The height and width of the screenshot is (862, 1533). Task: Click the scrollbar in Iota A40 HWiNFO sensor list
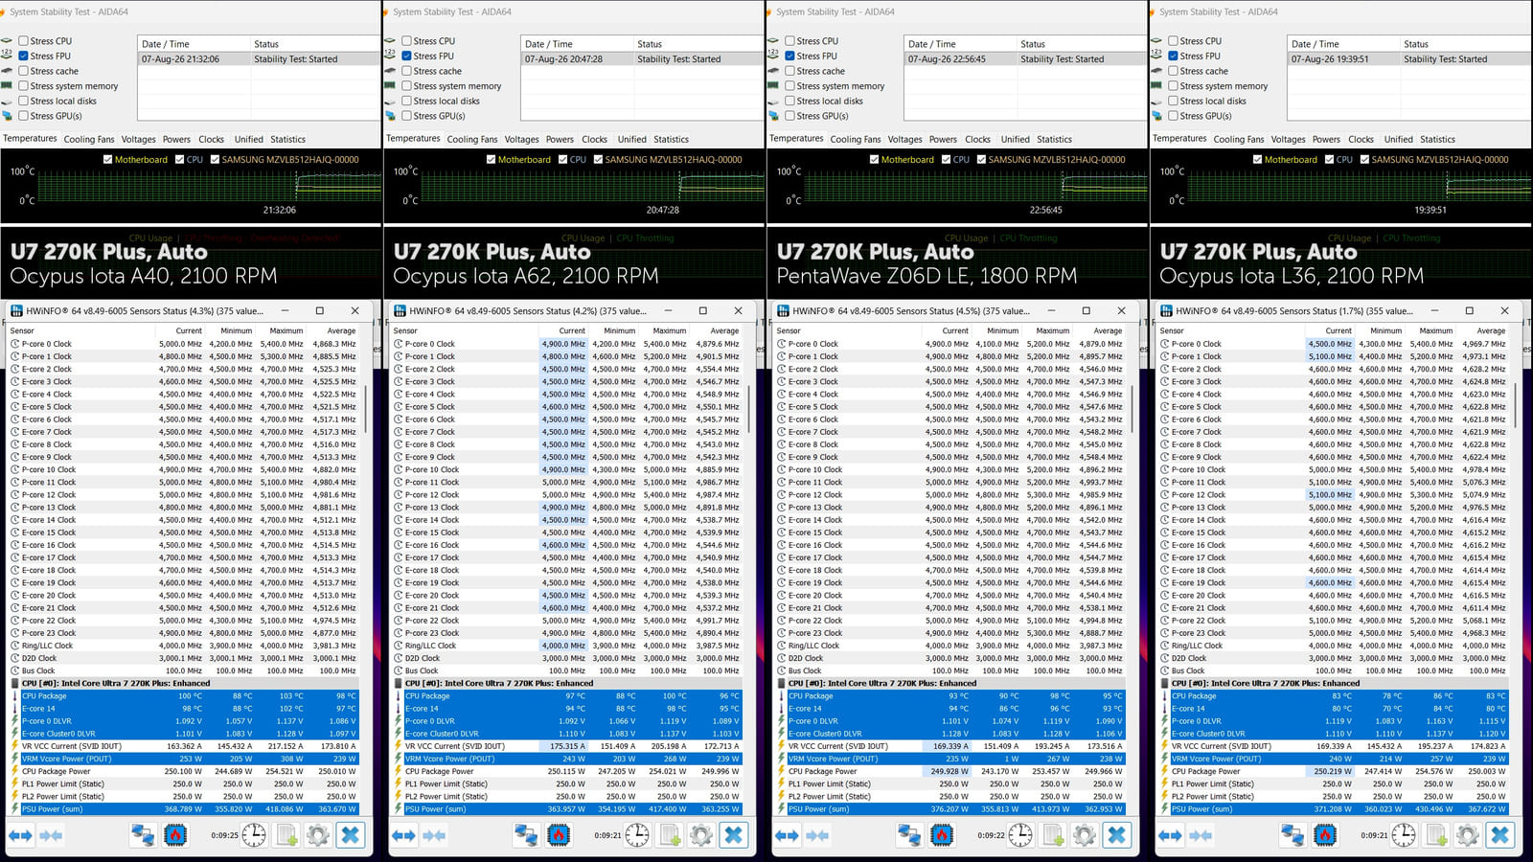point(364,407)
